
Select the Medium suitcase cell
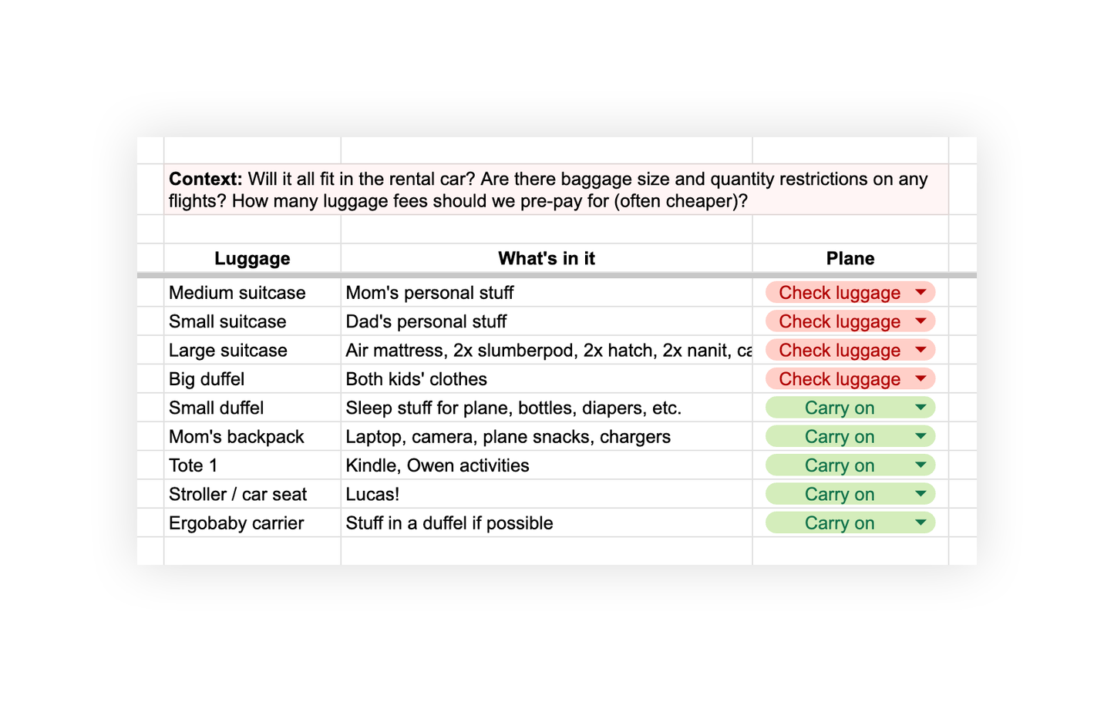[252, 293]
